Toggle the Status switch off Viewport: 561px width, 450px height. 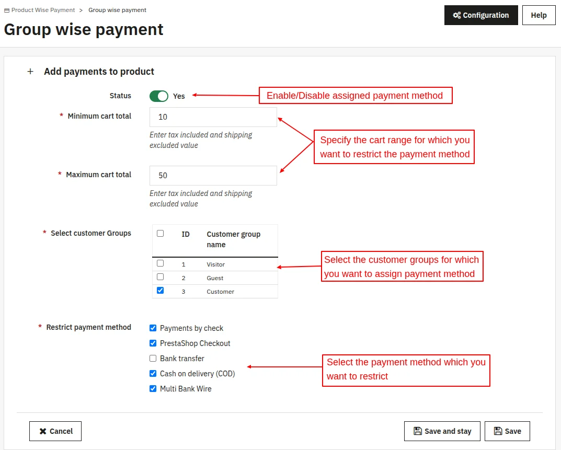[x=159, y=96]
